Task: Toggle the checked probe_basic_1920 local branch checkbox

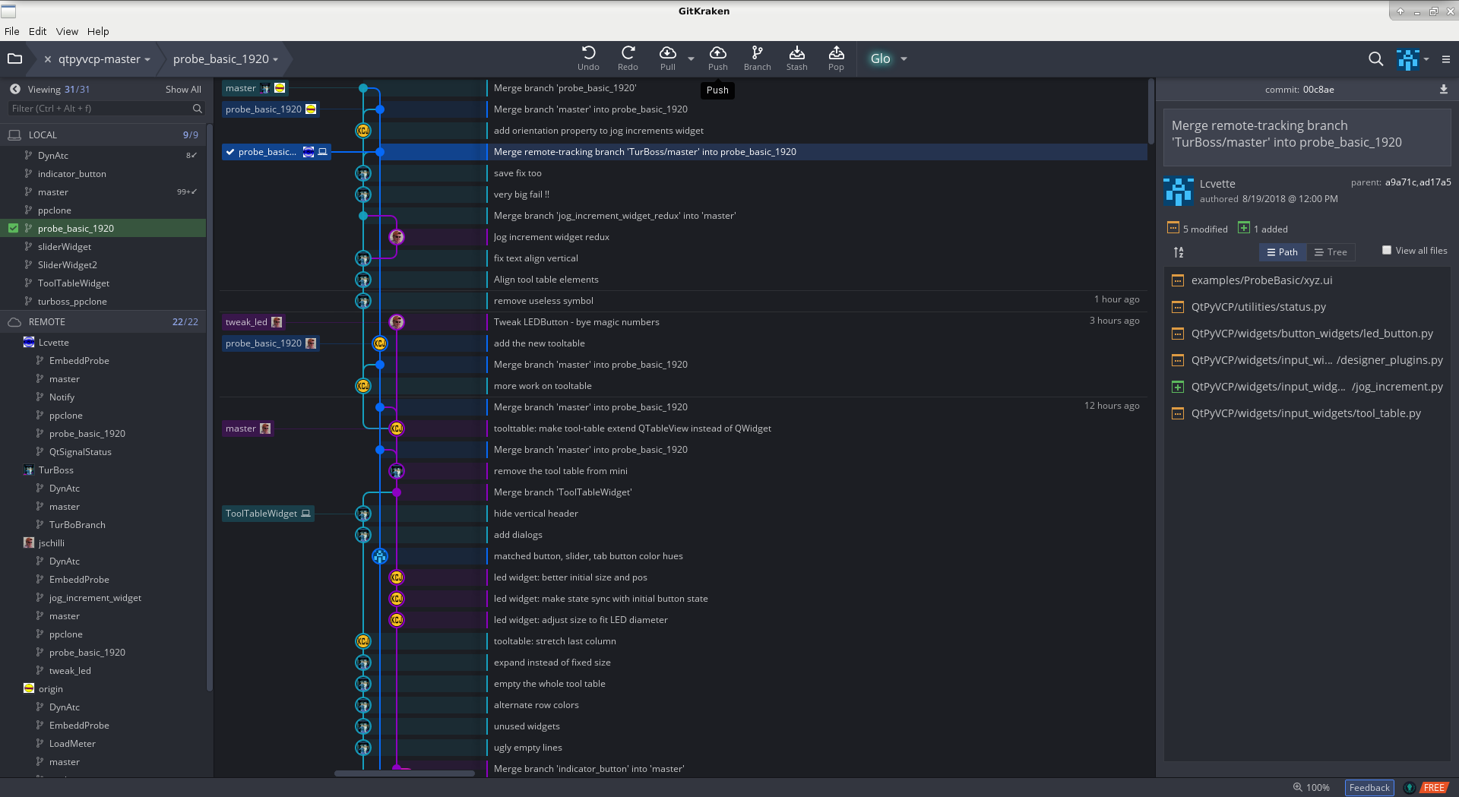Action: tap(13, 228)
